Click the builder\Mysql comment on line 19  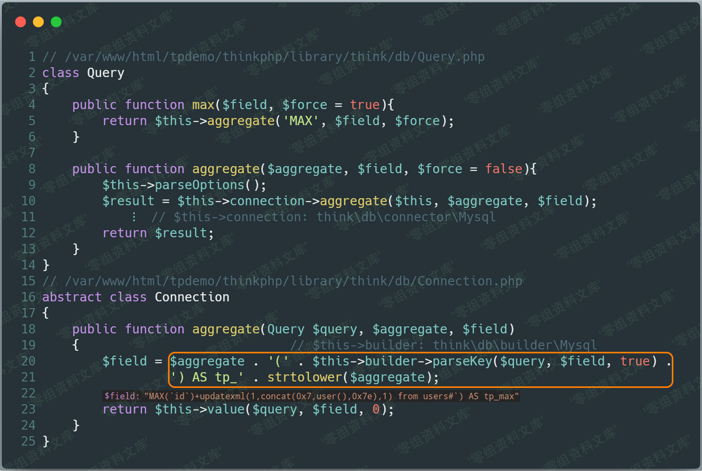click(x=444, y=345)
